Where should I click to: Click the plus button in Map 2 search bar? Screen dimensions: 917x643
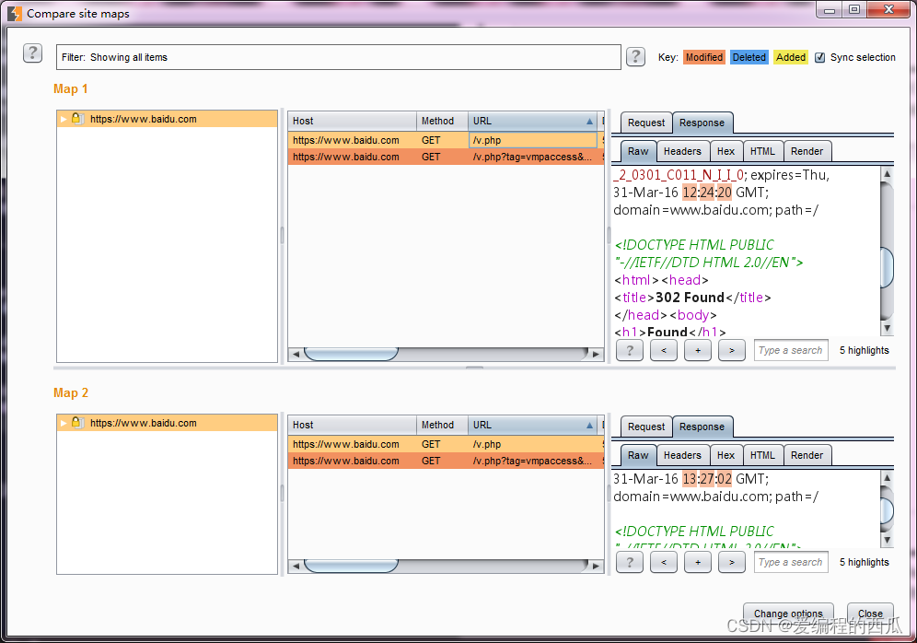coord(698,562)
